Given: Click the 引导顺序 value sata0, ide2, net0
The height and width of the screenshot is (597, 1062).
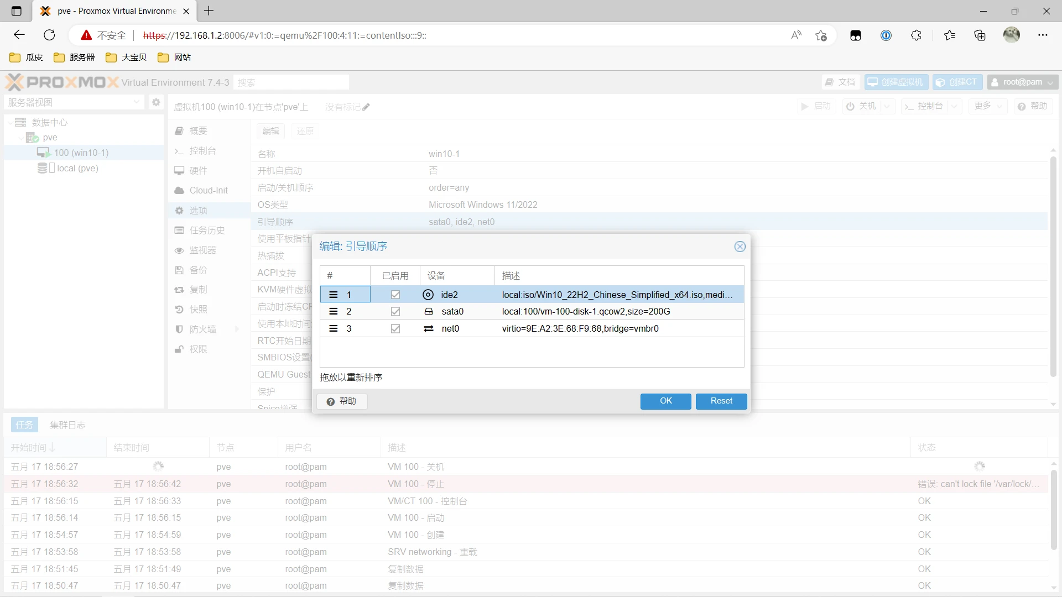Looking at the screenshot, I should [461, 222].
